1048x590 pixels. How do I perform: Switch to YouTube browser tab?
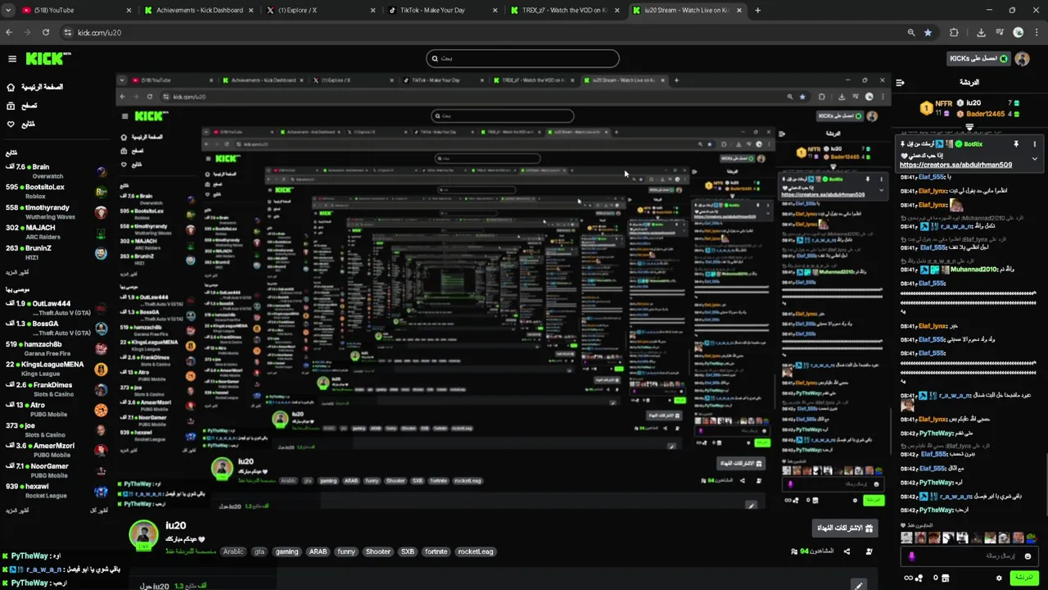[76, 10]
